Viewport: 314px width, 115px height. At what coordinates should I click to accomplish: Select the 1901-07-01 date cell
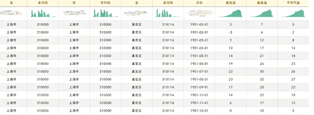[x=199, y=71]
